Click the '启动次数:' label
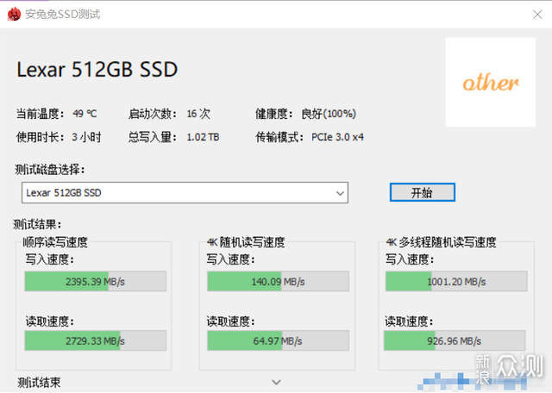The image size is (552, 393). tap(153, 114)
